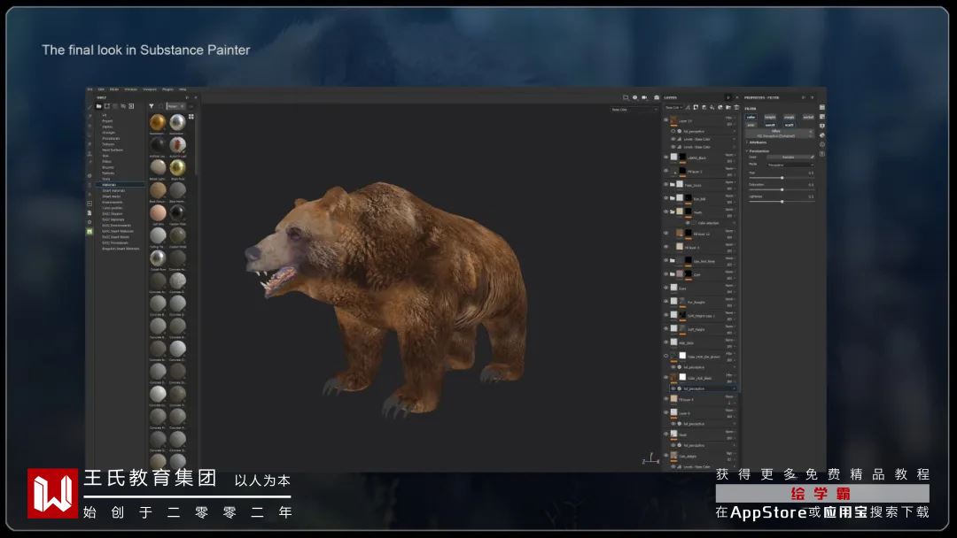This screenshot has height=538, width=957.
Task: Click the shelf filter funnel icon
Action: click(x=152, y=106)
